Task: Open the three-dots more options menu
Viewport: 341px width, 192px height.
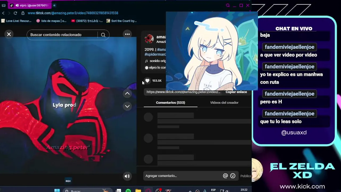Action: (128, 34)
